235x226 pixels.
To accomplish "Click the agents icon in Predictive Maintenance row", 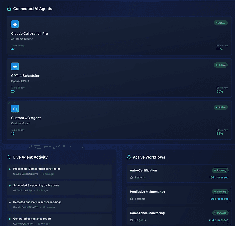I will coord(131,199).
